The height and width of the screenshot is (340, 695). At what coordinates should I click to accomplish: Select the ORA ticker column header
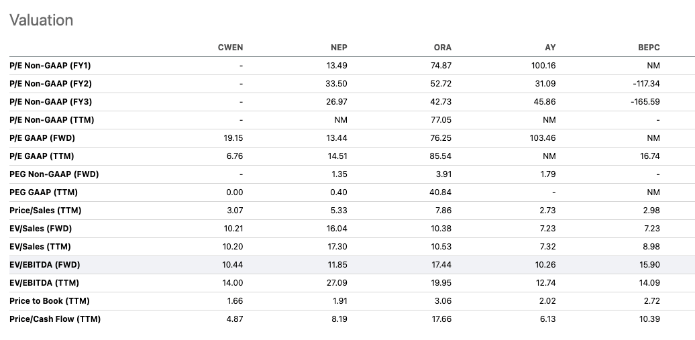[443, 48]
